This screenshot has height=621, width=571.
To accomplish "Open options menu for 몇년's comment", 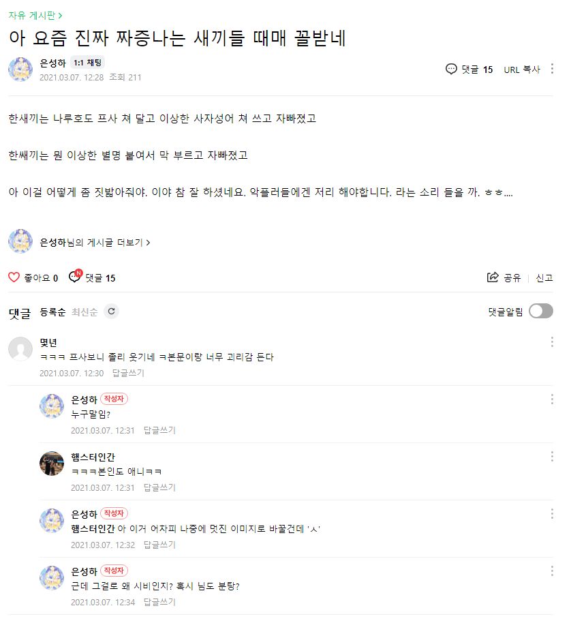I will 552,342.
